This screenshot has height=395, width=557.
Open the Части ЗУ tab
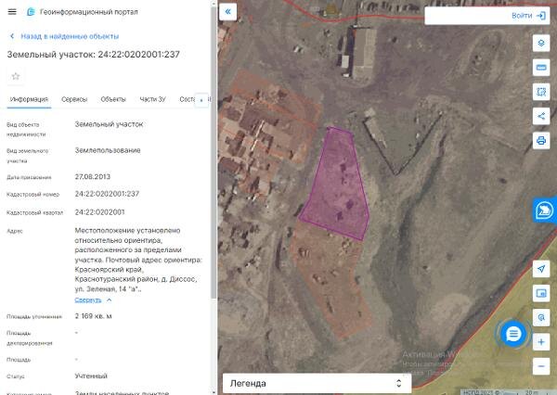pos(153,99)
